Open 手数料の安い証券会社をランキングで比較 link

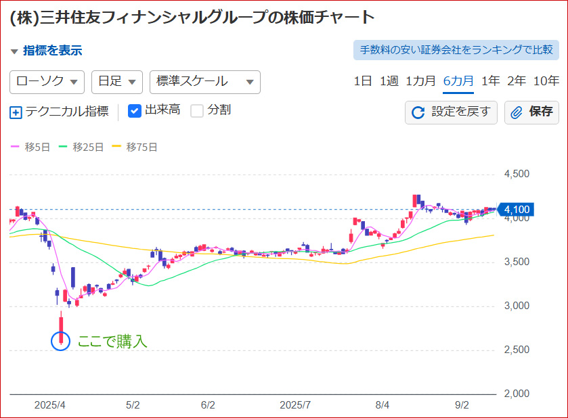pyautogui.click(x=454, y=49)
